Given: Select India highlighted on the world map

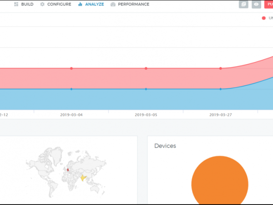Looking at the screenshot, I should (x=82, y=178).
